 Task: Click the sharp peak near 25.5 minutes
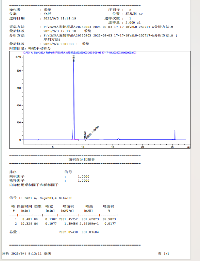coord(175,135)
